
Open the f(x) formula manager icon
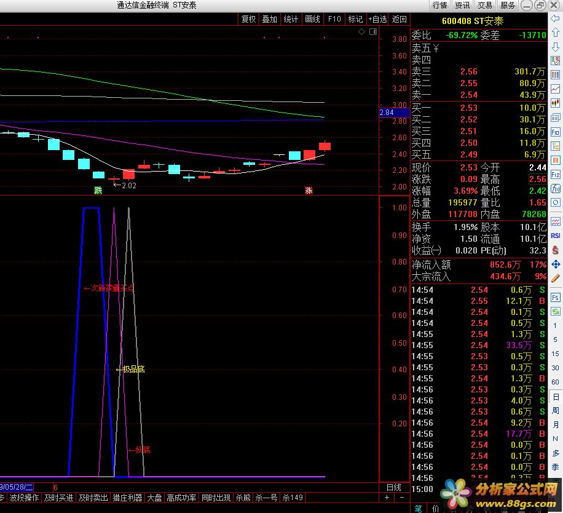(x=556, y=189)
